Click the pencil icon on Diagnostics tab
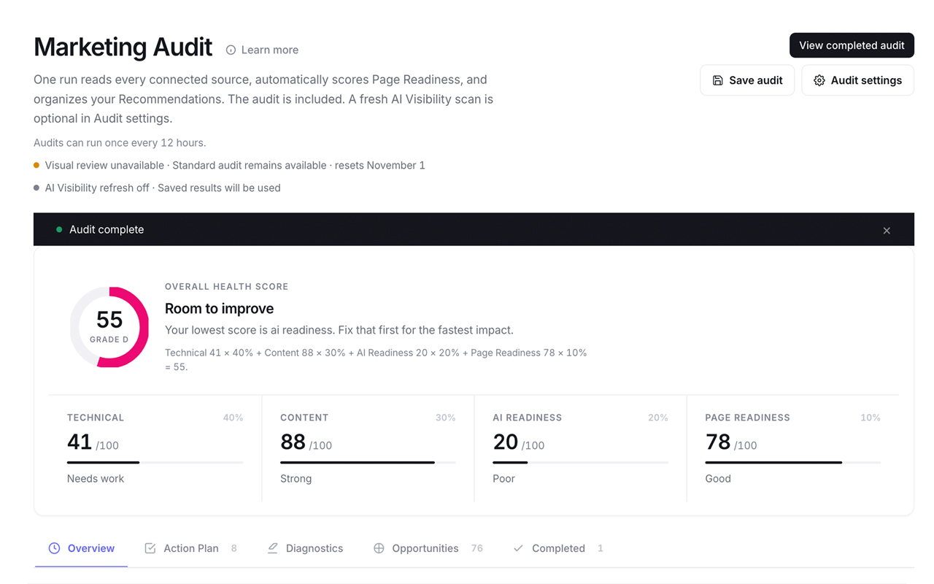This screenshot has height=584, width=934. point(272,548)
